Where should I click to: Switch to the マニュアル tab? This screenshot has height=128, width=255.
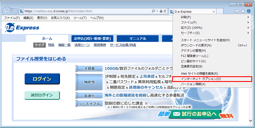pos(138,39)
